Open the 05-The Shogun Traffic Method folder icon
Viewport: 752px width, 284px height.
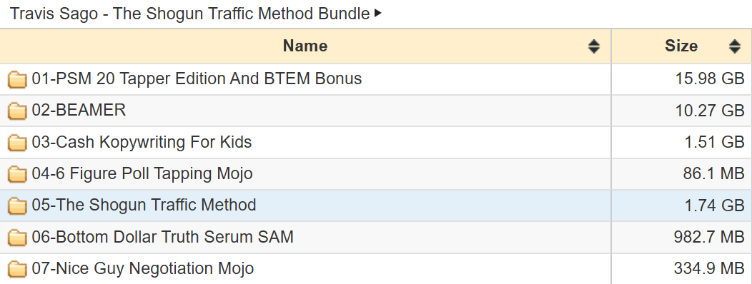(17, 206)
